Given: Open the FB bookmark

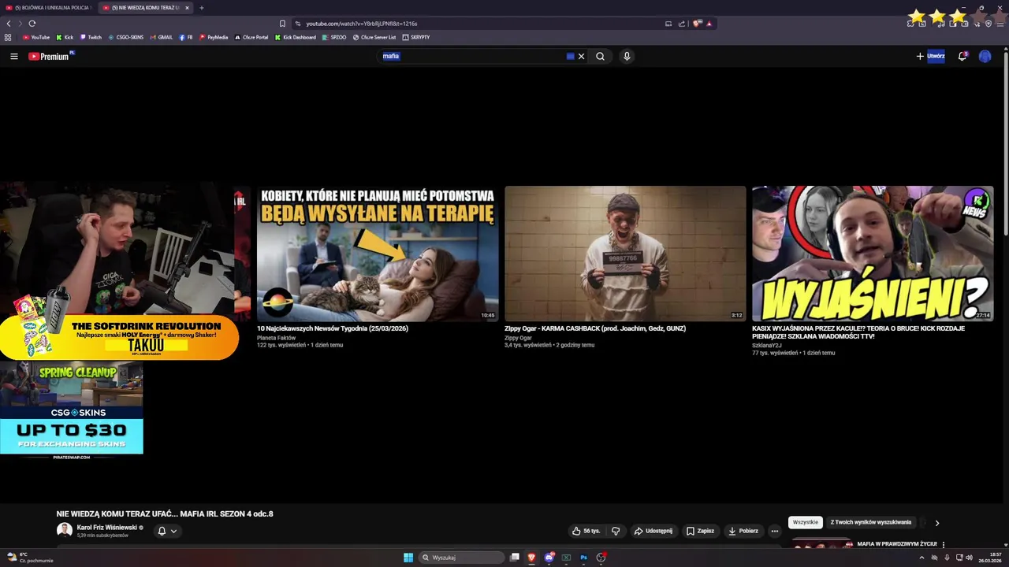Looking at the screenshot, I should click(x=186, y=37).
